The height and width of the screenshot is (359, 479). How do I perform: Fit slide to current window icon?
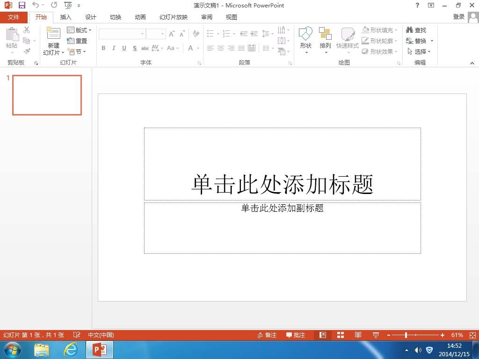point(472,335)
